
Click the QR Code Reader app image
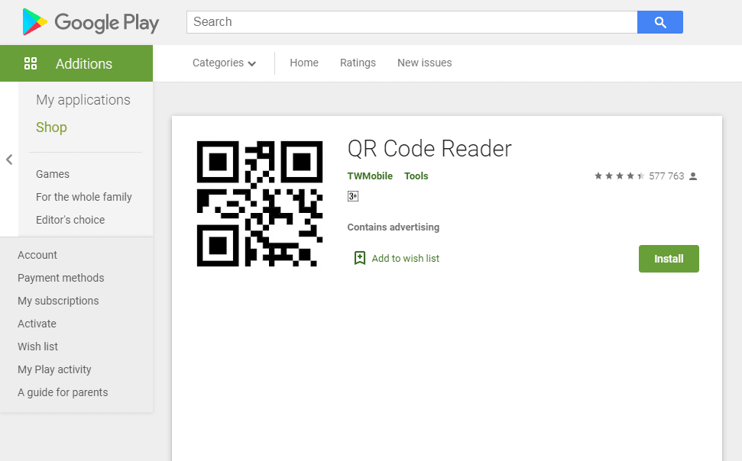(260, 204)
